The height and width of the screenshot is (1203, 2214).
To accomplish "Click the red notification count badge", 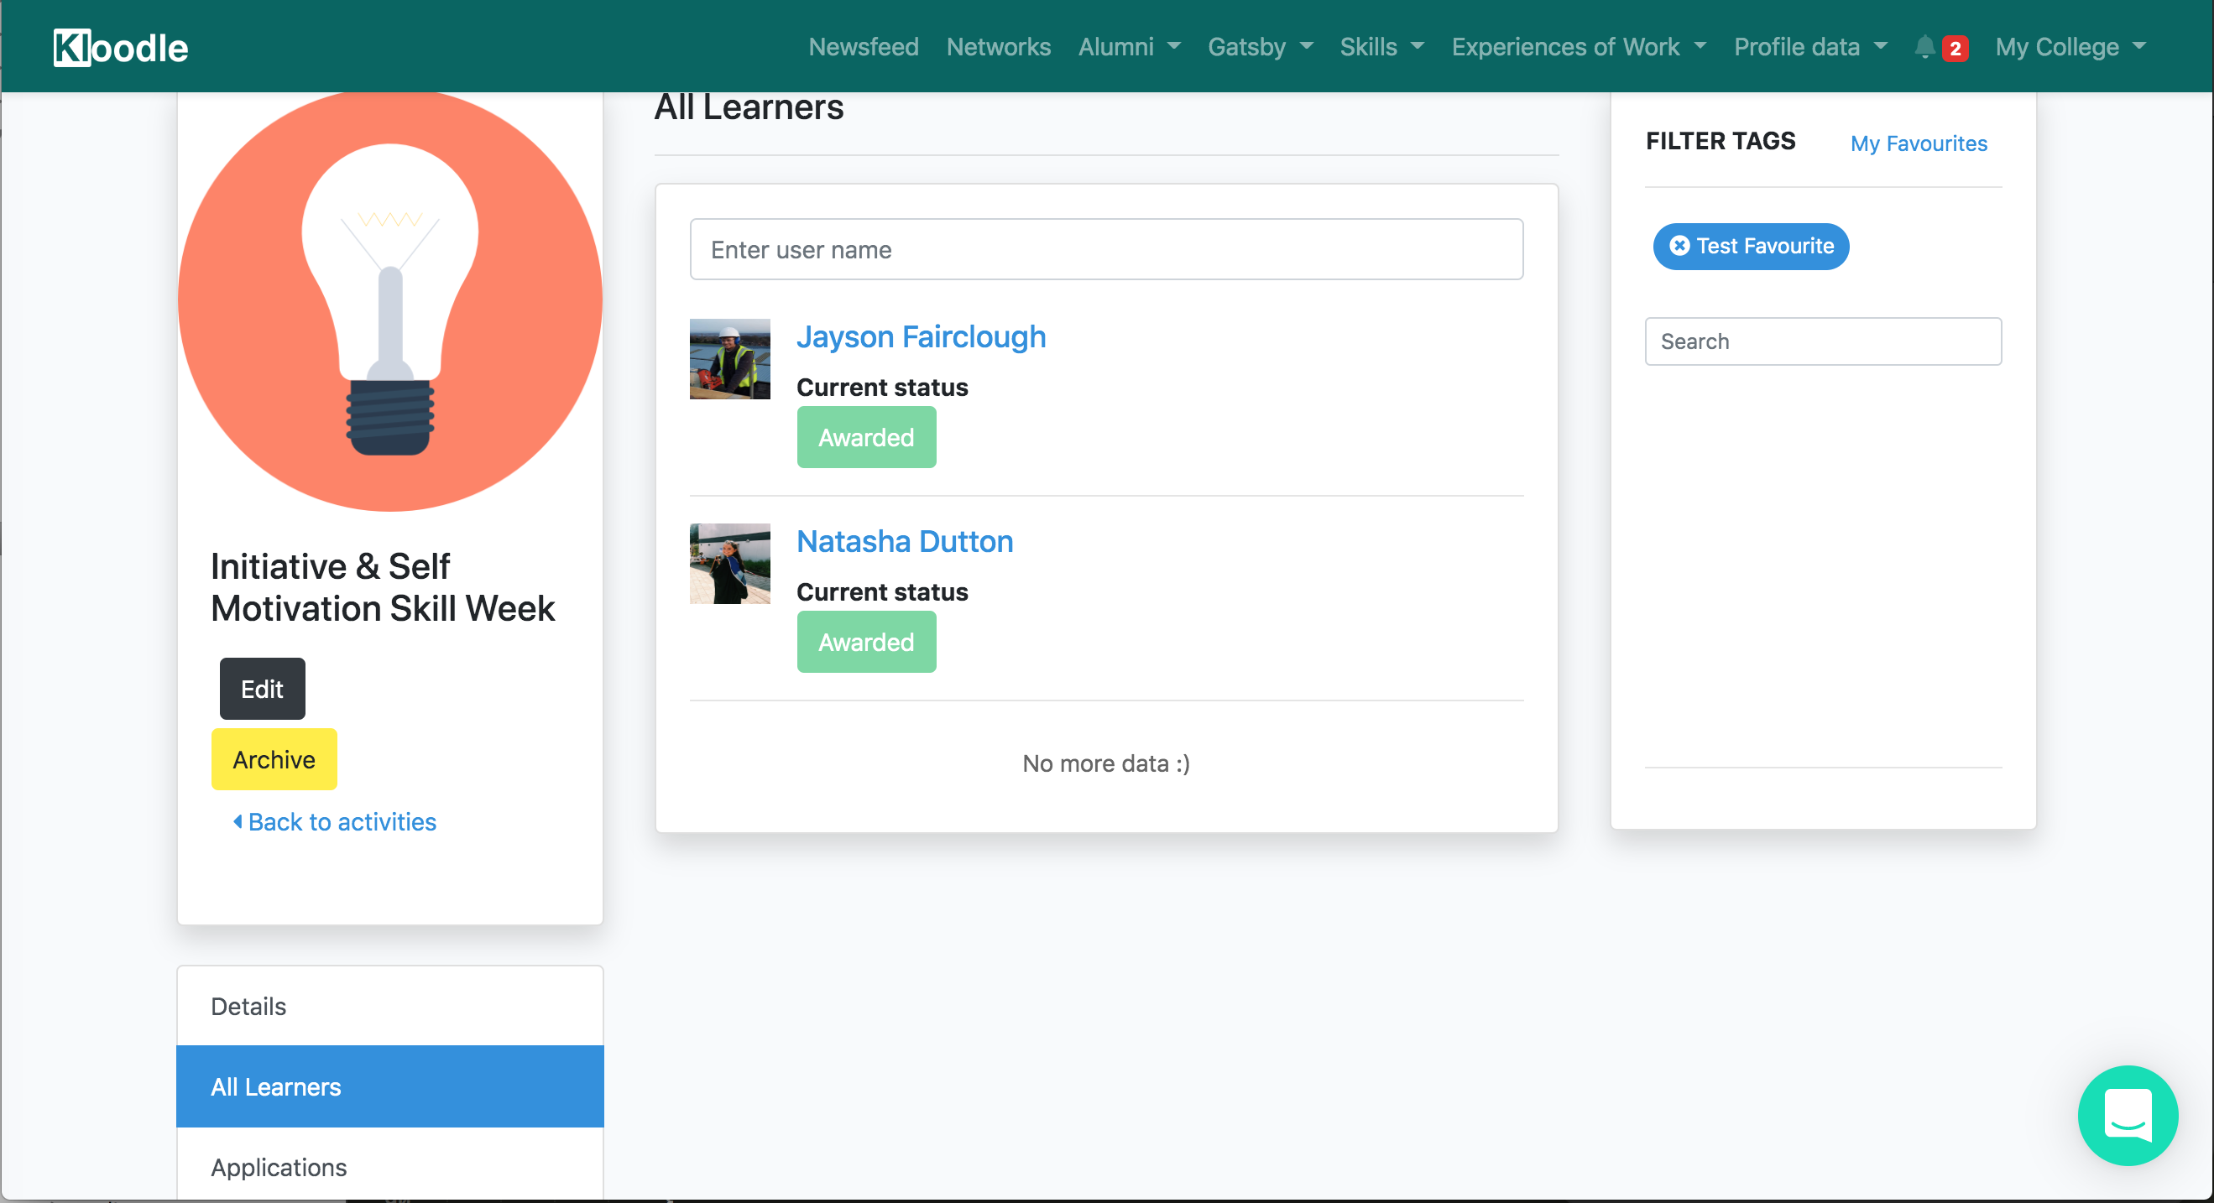I will point(1955,48).
